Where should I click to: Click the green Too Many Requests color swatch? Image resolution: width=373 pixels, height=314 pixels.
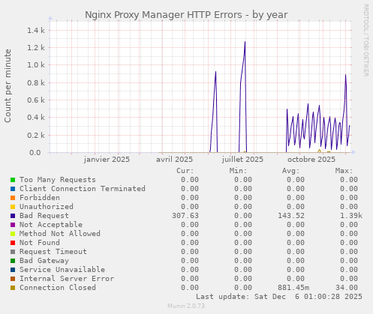[13, 180]
